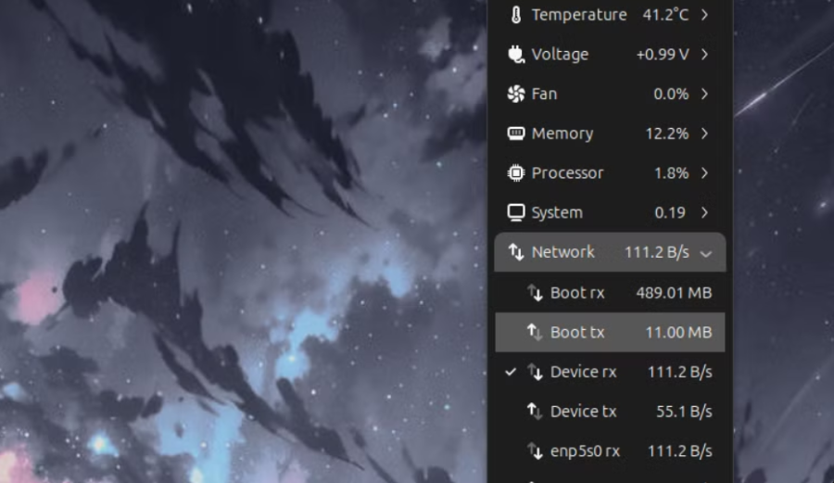Click the thermometer icon beside Temperature
The image size is (834, 483).
(516, 15)
